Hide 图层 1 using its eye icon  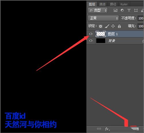(x=91, y=34)
